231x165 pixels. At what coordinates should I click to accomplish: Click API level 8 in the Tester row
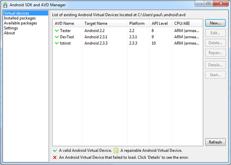pos(153,31)
